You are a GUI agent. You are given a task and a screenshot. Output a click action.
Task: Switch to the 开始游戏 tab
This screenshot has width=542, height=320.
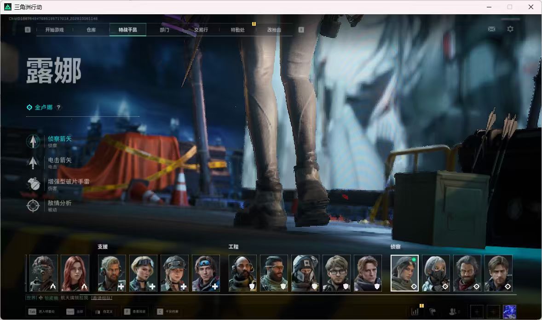pyautogui.click(x=55, y=30)
